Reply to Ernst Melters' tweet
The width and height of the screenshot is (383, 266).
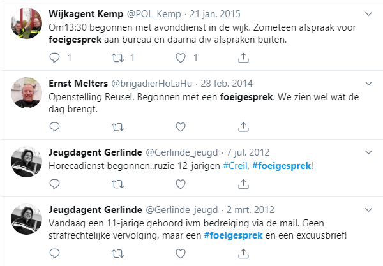point(54,127)
